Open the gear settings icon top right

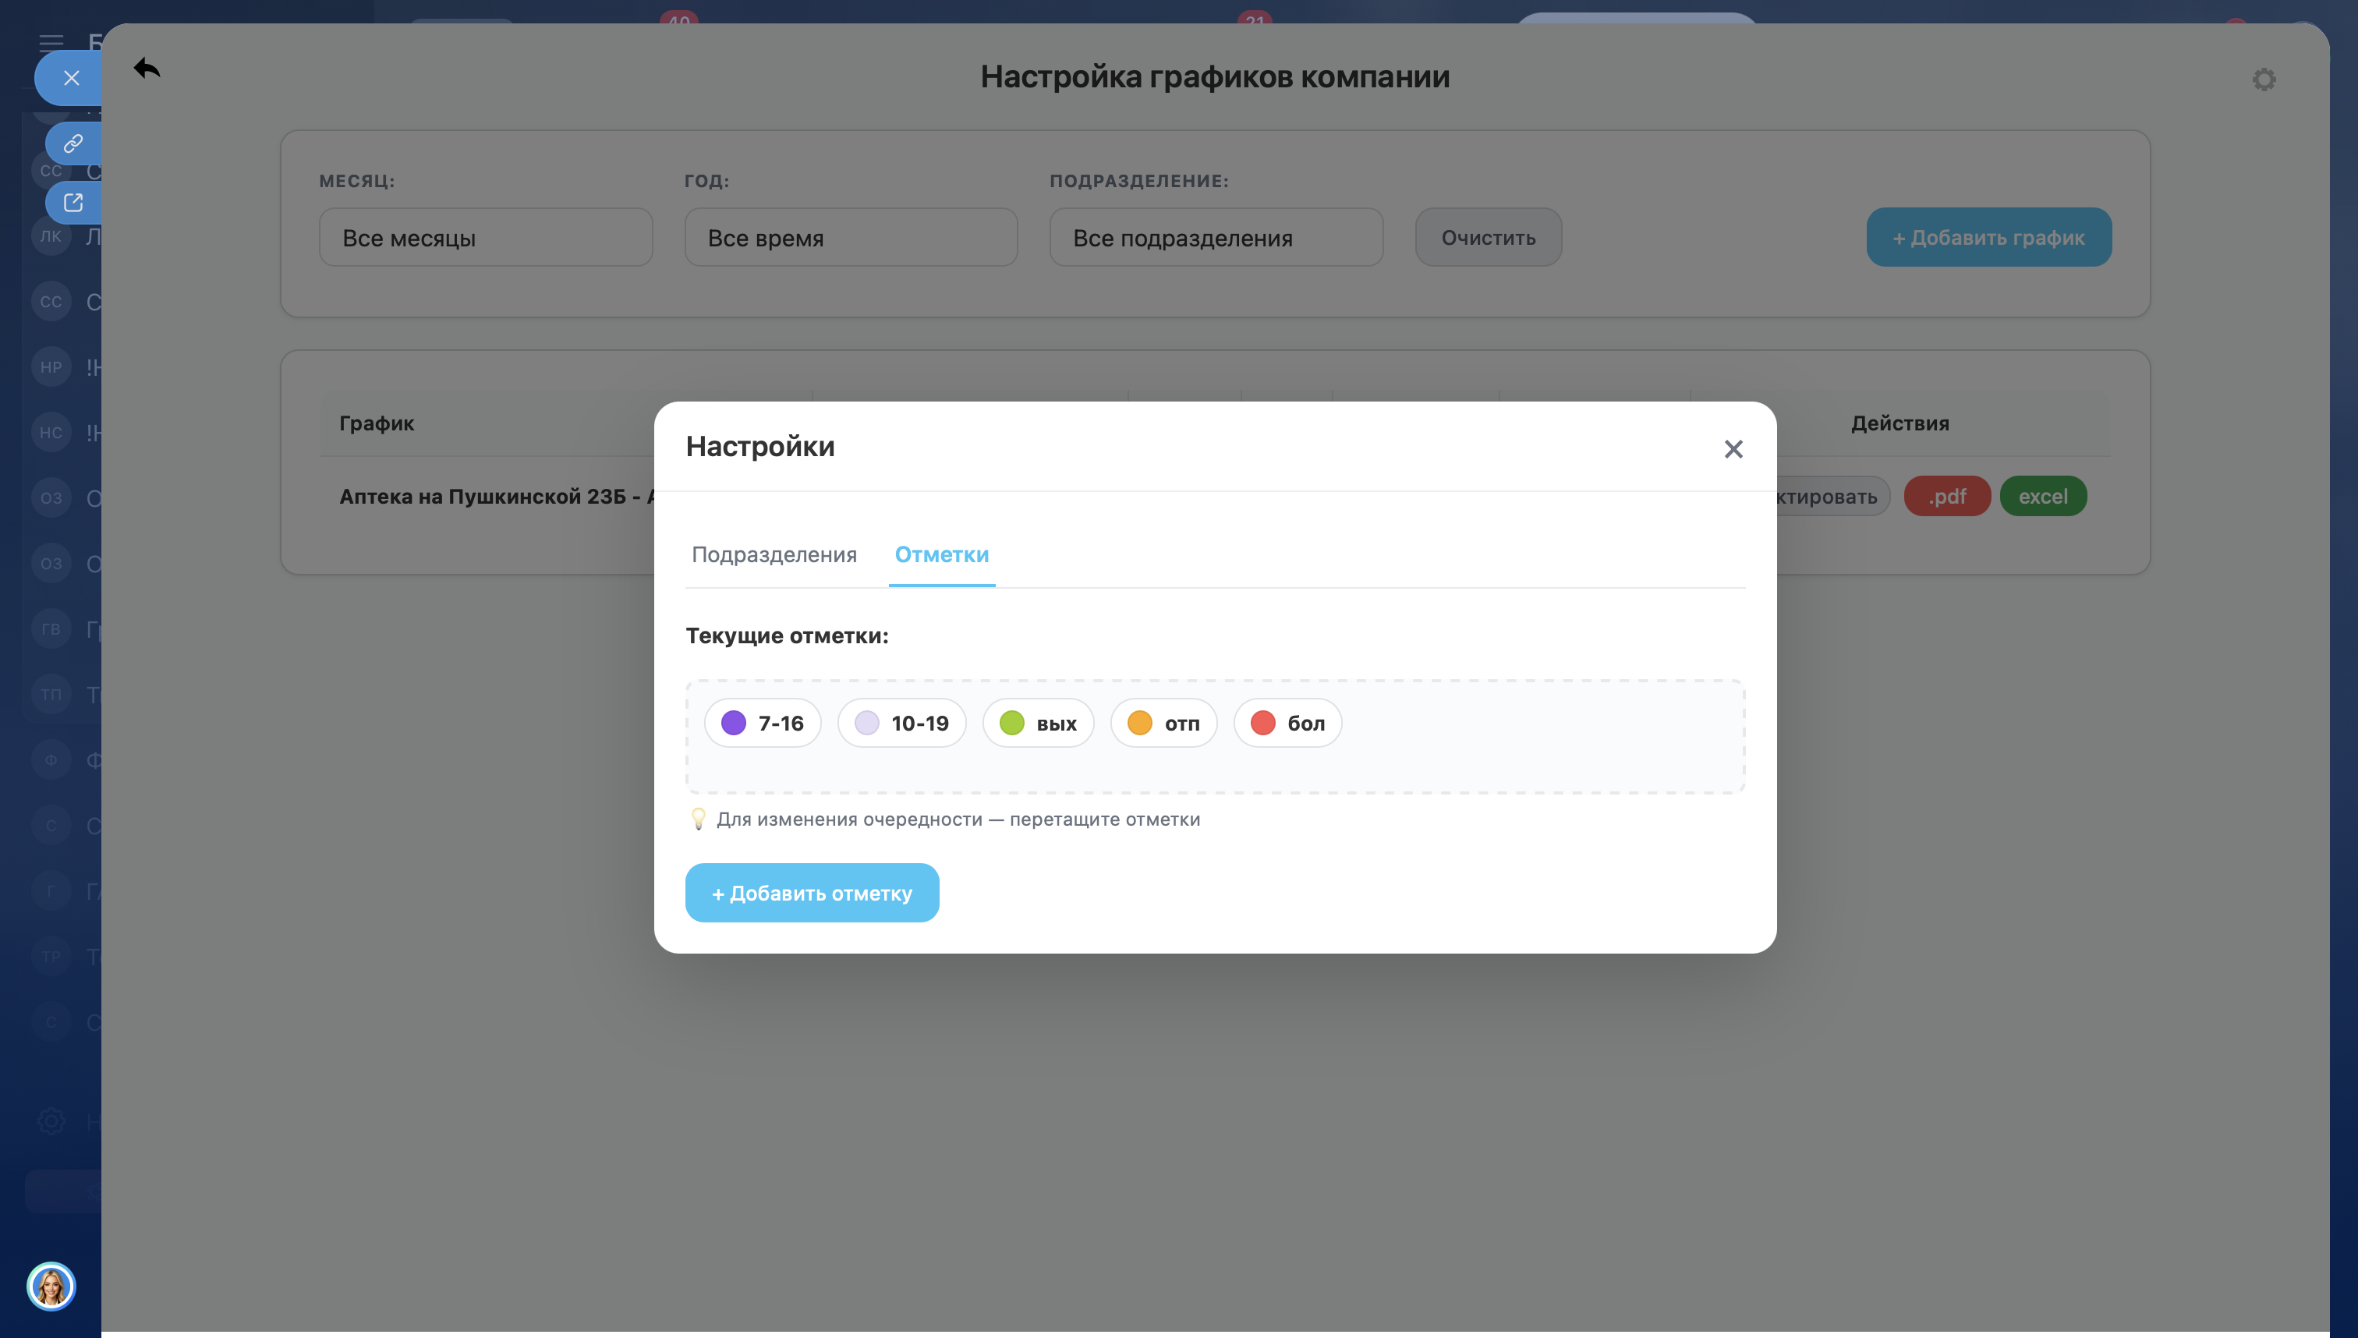coord(2264,80)
